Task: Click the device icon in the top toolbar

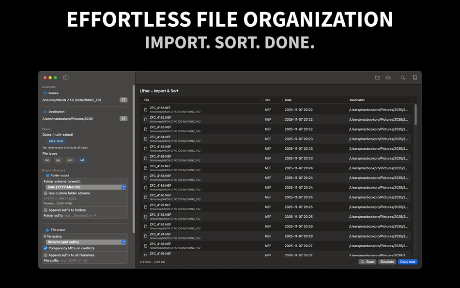Action: tap(414, 77)
